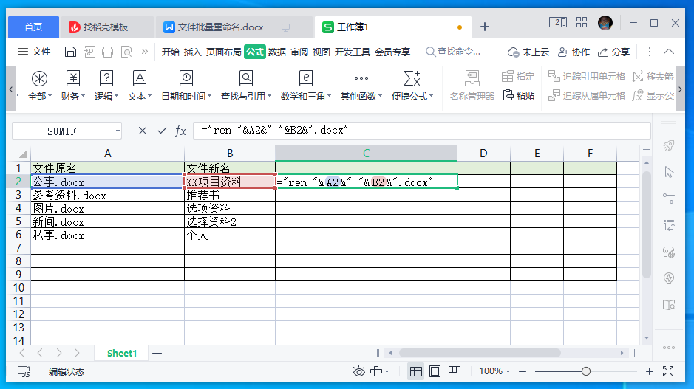Image resolution: width=694 pixels, height=389 pixels.
Task: Open the 文本 functions dropdown
Action: point(140,86)
